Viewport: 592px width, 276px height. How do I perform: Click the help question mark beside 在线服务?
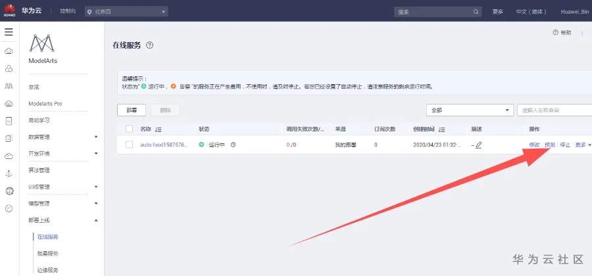click(150, 45)
